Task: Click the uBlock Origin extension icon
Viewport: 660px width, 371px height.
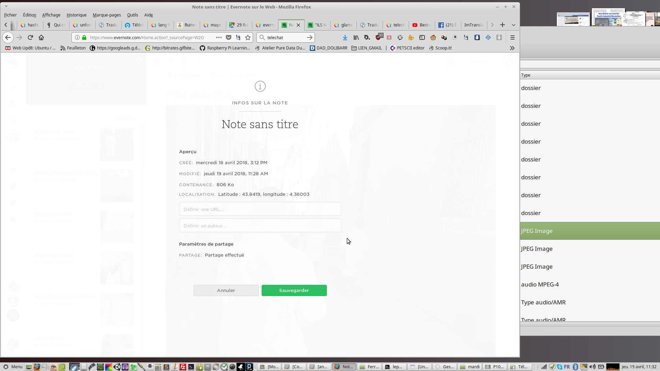Action: [x=378, y=37]
